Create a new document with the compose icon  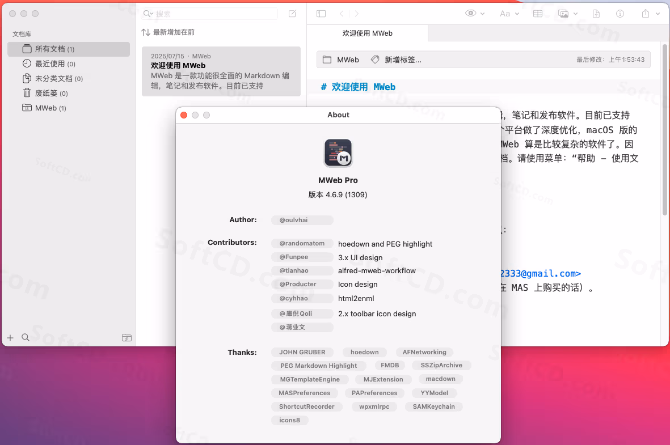(292, 14)
